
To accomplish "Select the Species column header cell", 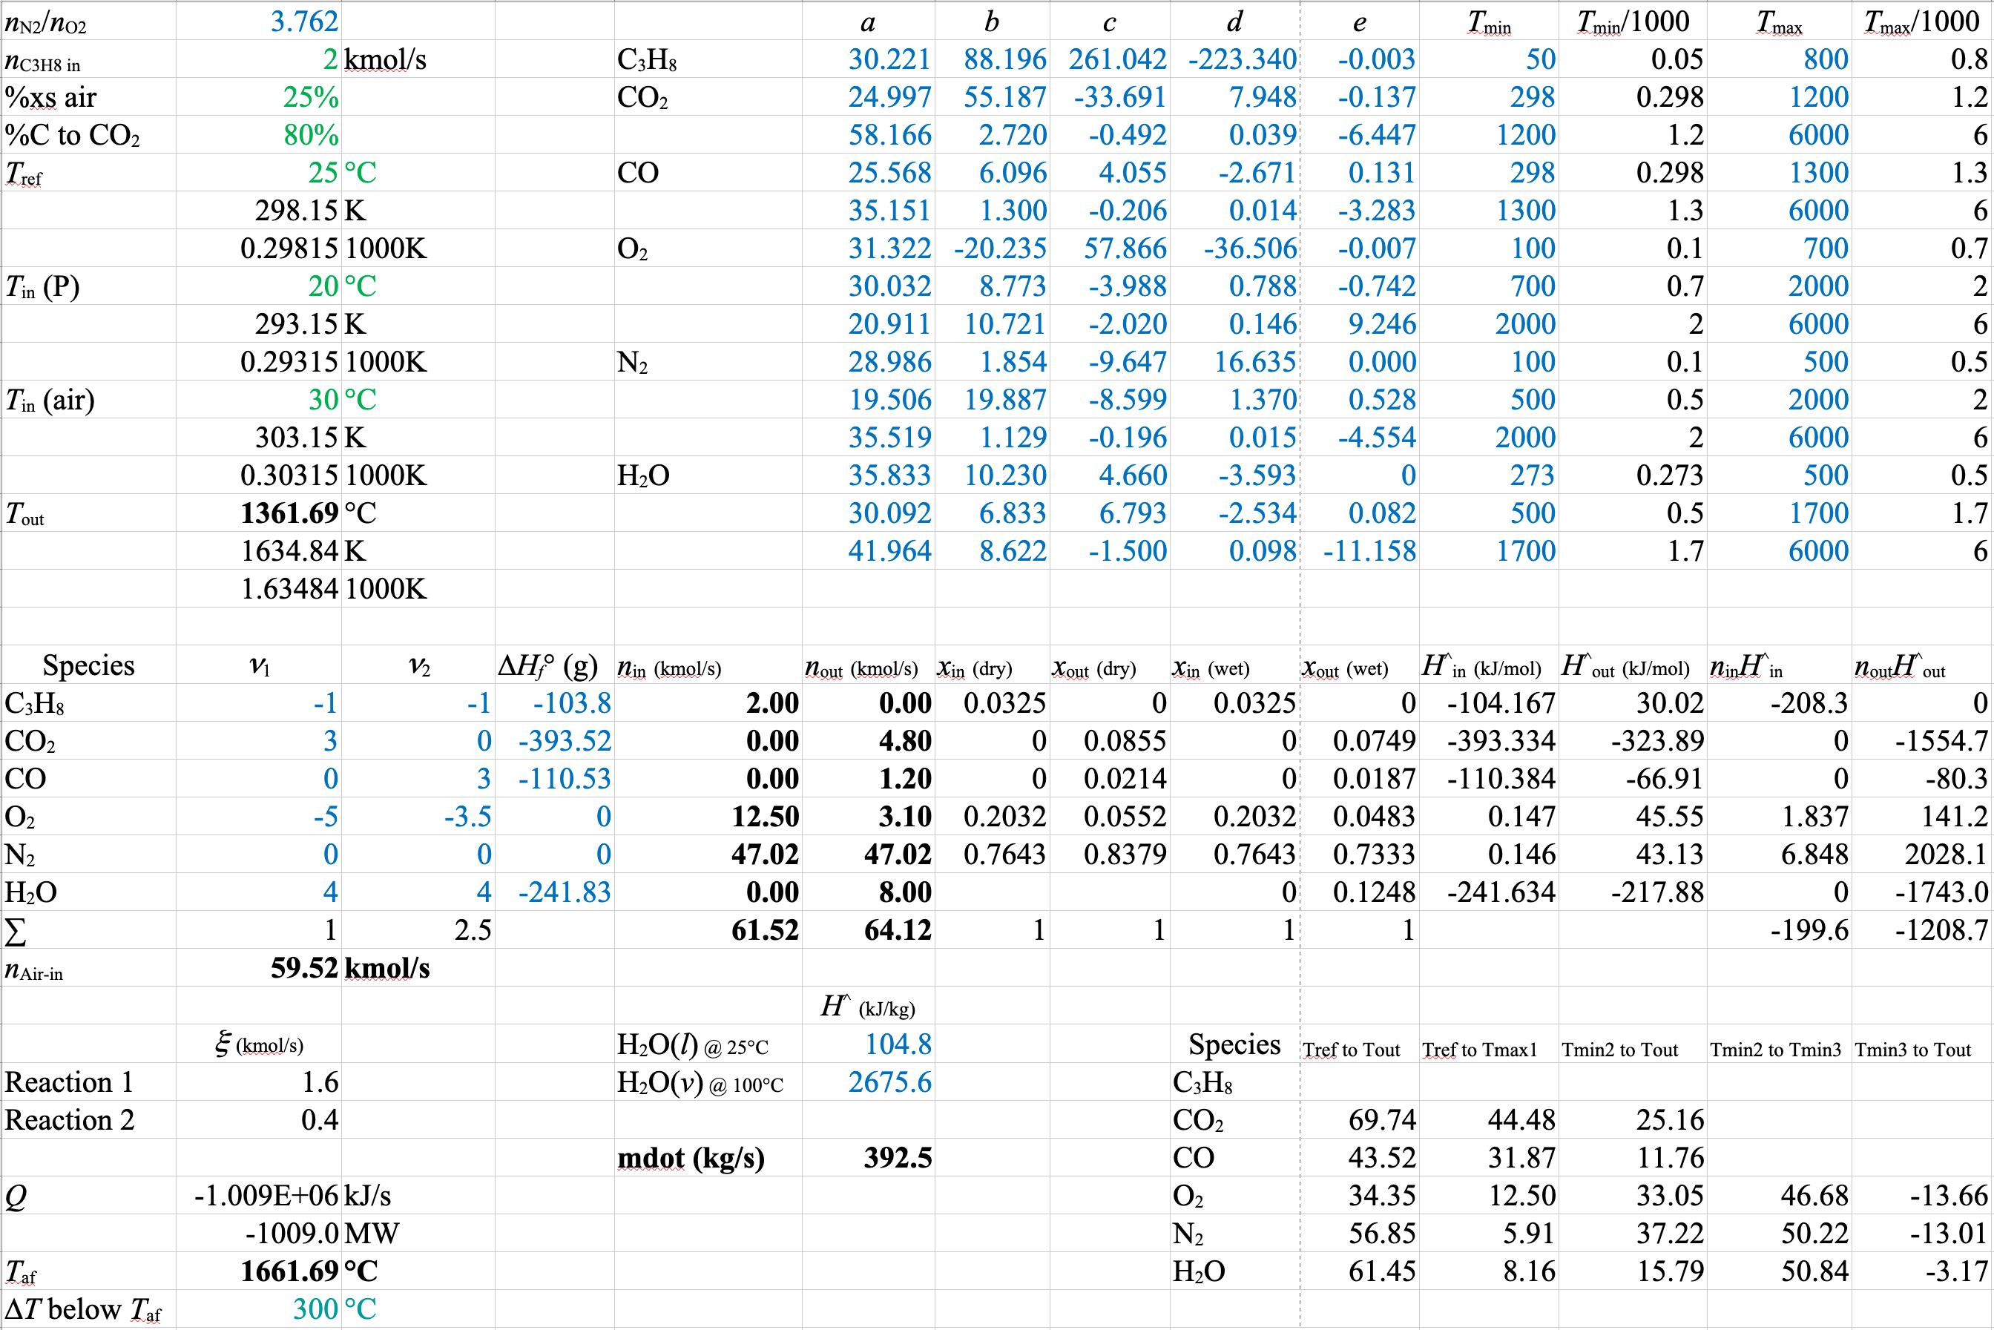I will (88, 666).
